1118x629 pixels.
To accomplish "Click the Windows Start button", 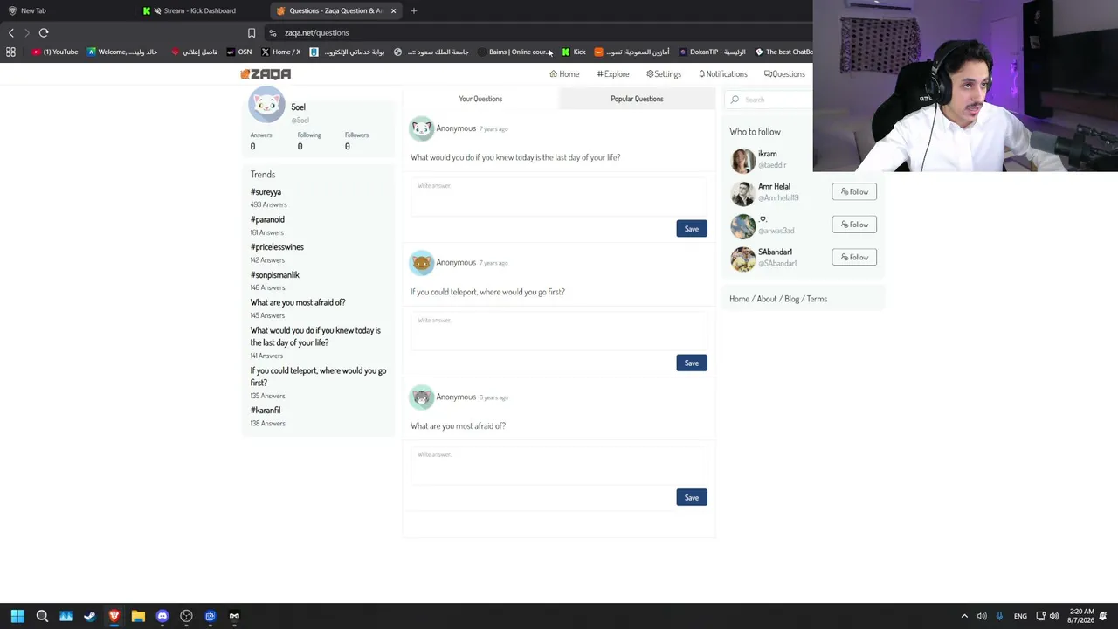I will 17,616.
